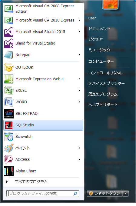Launch OUTLOOK from its icon
Screen dimensions: 136x206
[9, 67]
